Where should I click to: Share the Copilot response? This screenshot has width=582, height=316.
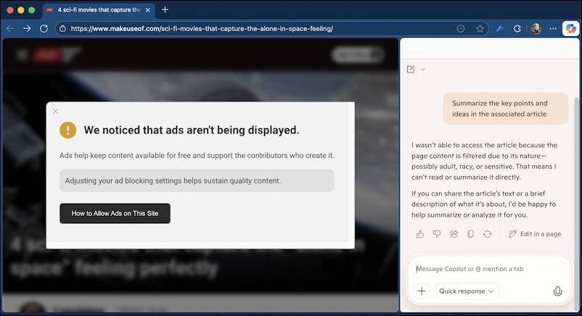coord(454,234)
